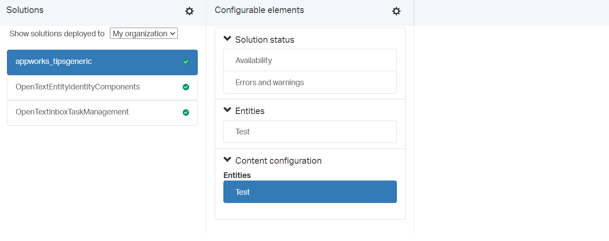Click the Solution status section heading
609x241 pixels.
[x=264, y=40]
